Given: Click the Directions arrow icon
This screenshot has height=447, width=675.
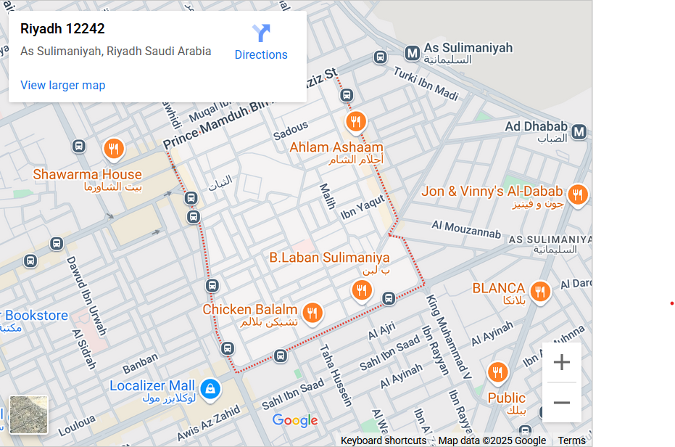Looking at the screenshot, I should [x=261, y=33].
